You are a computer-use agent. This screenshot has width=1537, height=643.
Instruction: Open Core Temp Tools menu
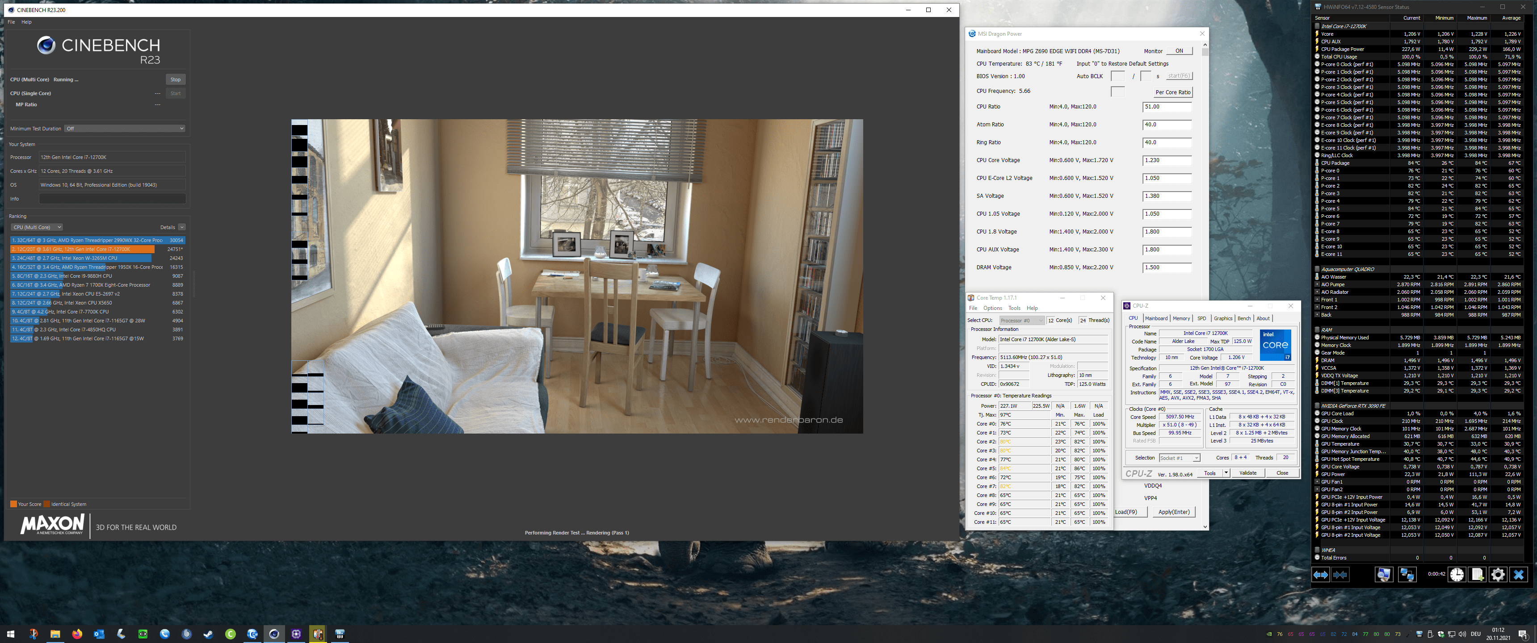(x=1014, y=309)
